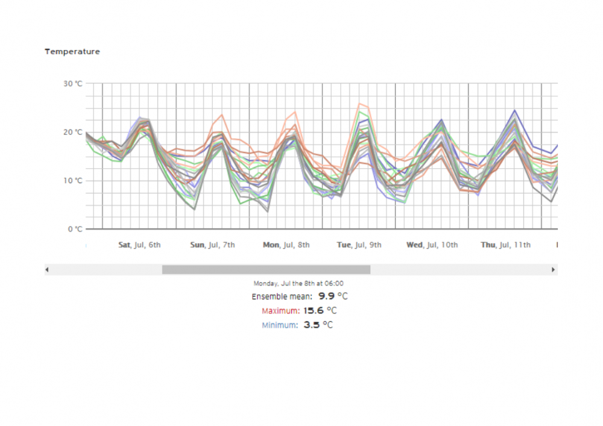The width and height of the screenshot is (603, 426).
Task: Select the Sat, Jul, 6th date label
Action: 139,245
